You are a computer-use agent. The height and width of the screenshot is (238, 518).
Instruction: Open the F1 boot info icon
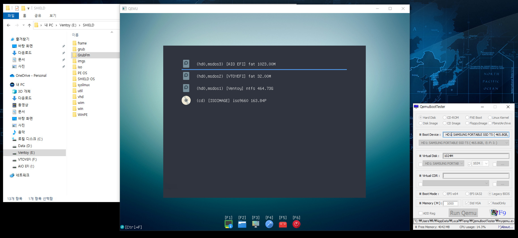coord(229,224)
